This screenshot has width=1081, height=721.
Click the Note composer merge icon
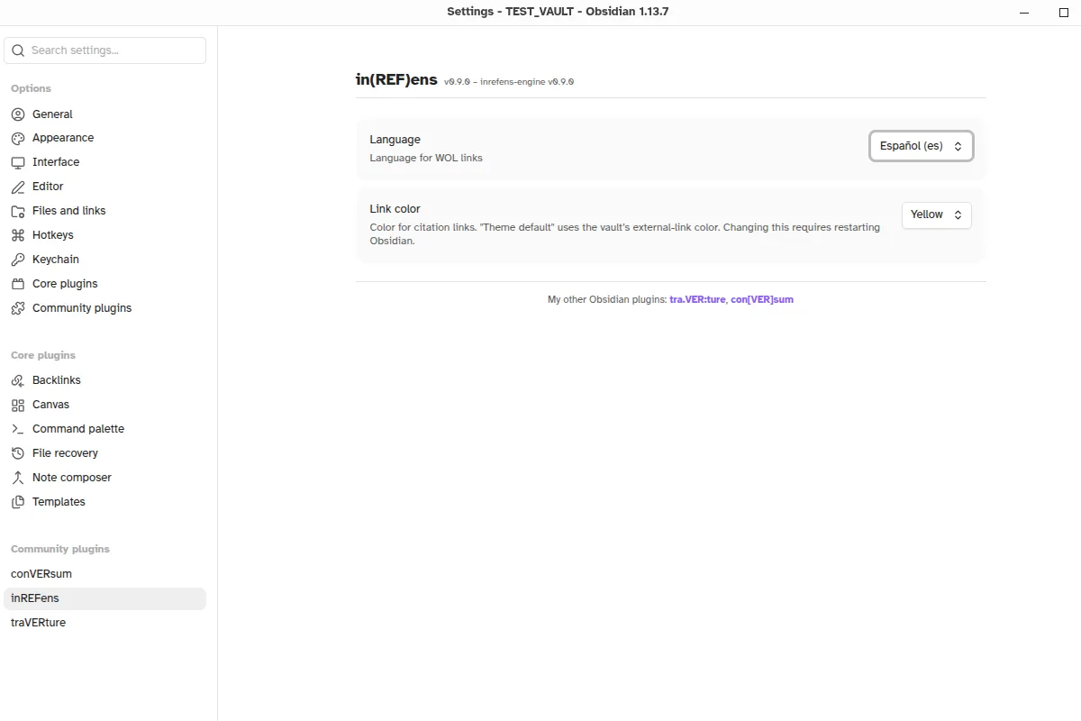(x=18, y=479)
